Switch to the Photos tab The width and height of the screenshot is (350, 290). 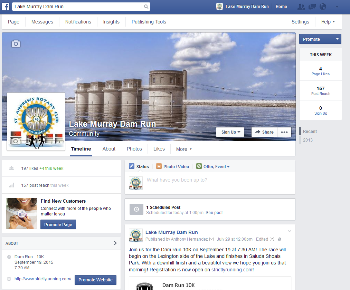(x=134, y=149)
